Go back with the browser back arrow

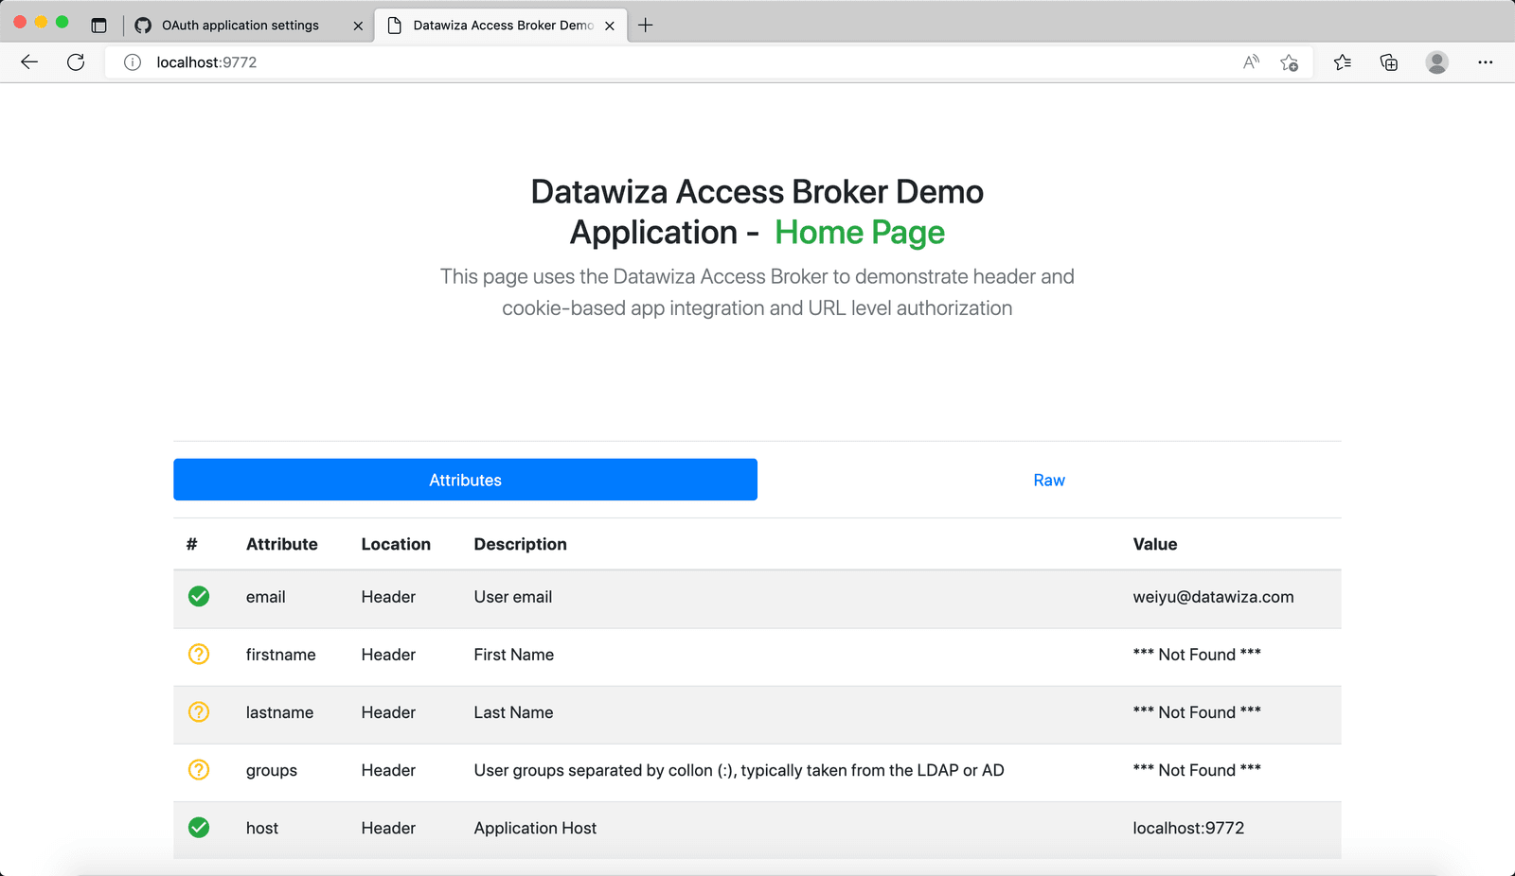[x=29, y=62]
